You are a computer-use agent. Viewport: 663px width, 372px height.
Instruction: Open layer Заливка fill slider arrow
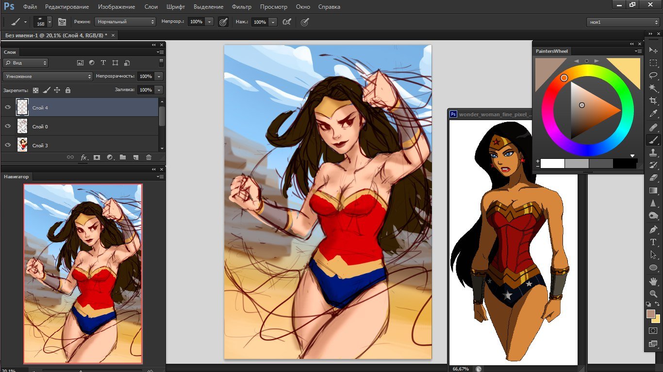(x=160, y=90)
